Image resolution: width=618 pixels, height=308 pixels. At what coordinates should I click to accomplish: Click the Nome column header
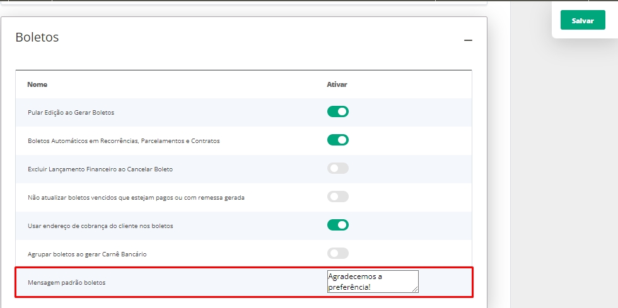click(x=37, y=84)
